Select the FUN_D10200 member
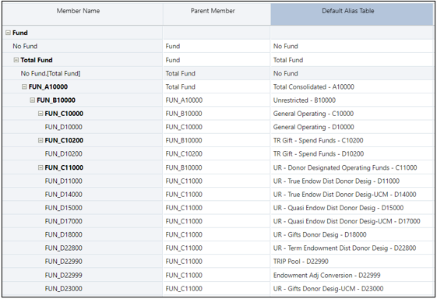This screenshot has height=299, width=437. 64,154
